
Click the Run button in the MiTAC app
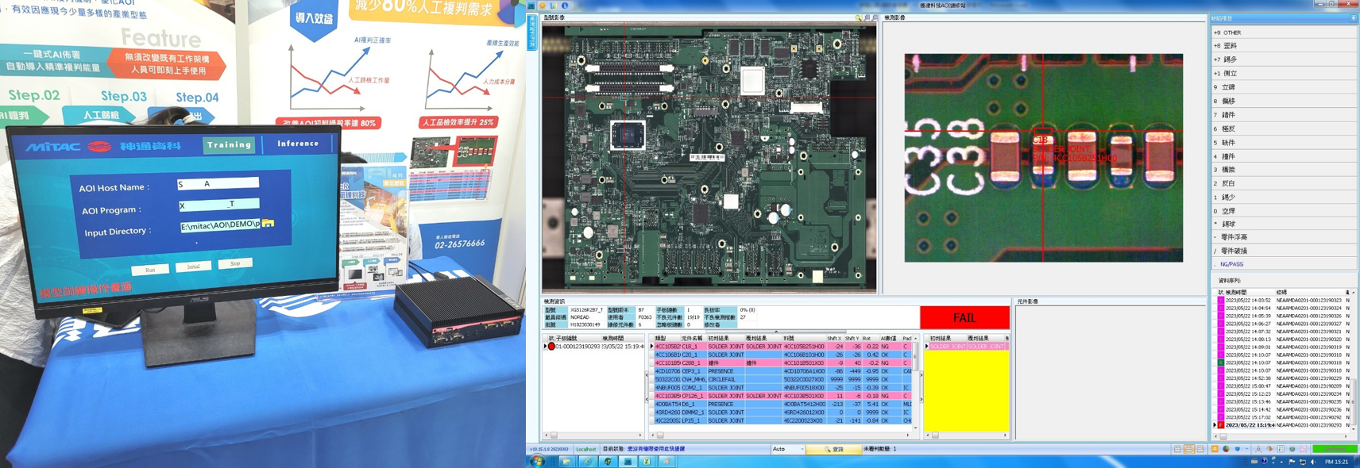point(150,270)
